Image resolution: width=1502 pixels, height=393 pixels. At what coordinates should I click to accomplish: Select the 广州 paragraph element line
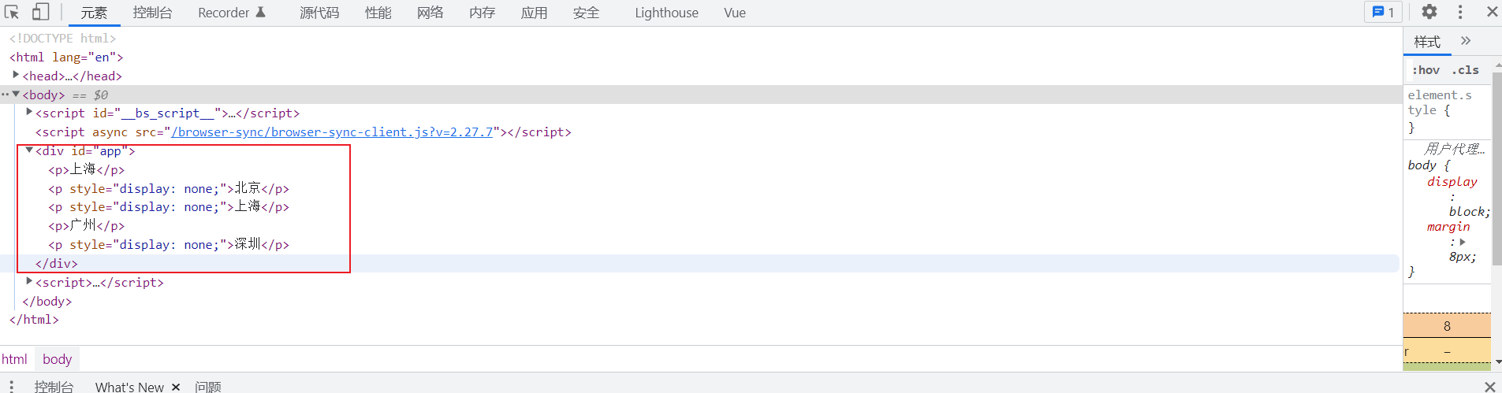[x=87, y=226]
